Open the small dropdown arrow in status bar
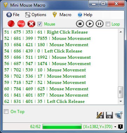The width and height of the screenshot is (127, 133). click(115, 127)
